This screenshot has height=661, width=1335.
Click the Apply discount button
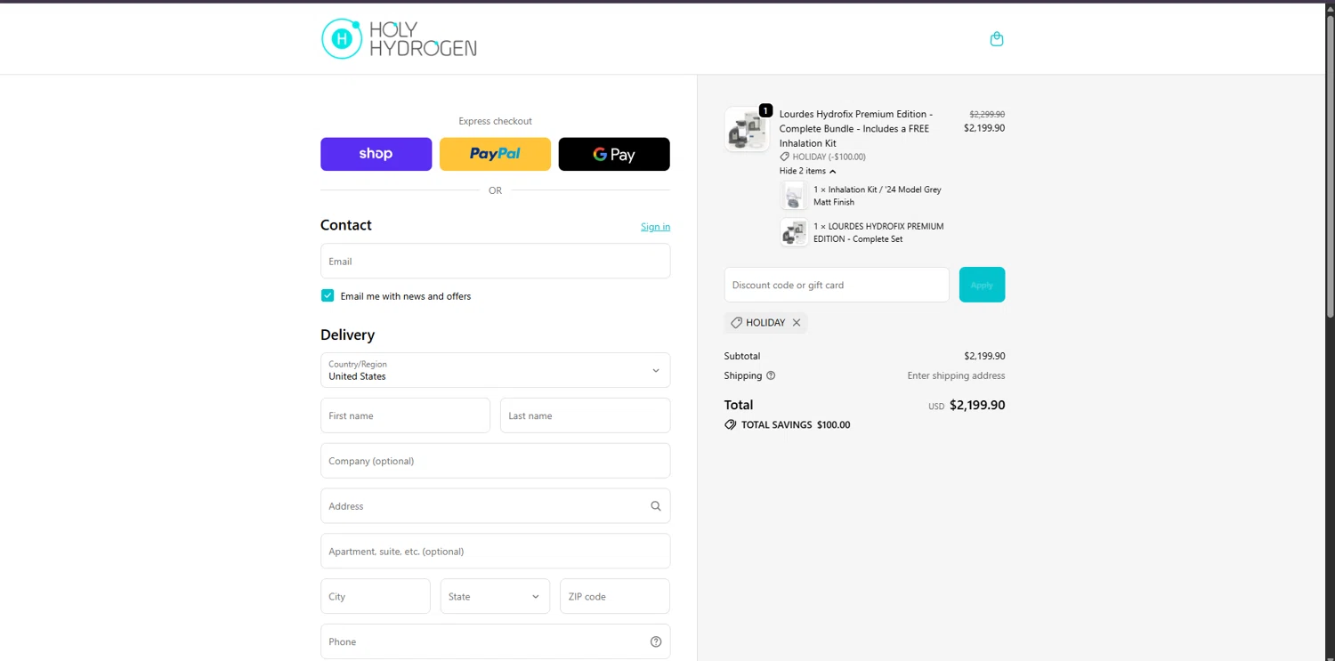coord(982,285)
